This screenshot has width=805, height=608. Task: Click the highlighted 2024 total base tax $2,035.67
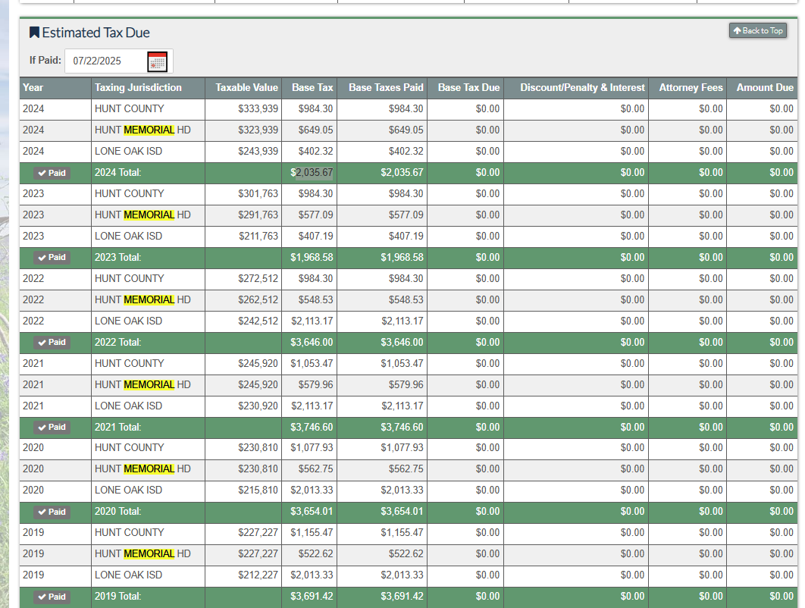[x=314, y=173]
